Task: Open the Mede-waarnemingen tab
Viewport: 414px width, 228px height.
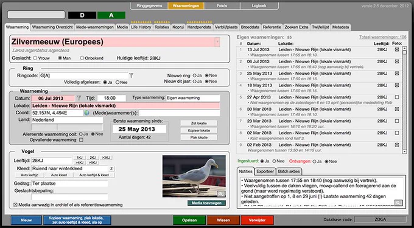Action: 95,27
